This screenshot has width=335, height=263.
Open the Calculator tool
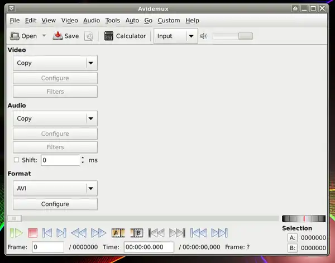coord(125,36)
